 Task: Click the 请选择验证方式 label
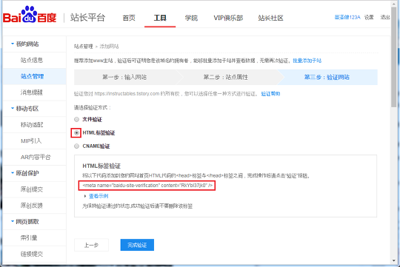pos(93,107)
